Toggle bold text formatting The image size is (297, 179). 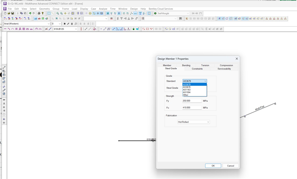pyautogui.click(x=65, y=24)
